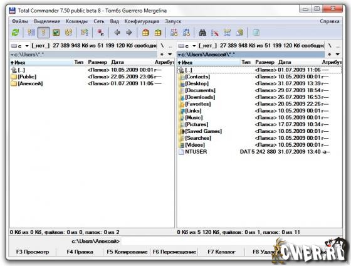The image size is (351, 266).
Task: Open file search with binoculars icon
Action: [x=202, y=33]
